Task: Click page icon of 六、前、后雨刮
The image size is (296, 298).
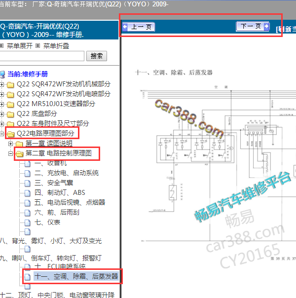Action: (28, 213)
